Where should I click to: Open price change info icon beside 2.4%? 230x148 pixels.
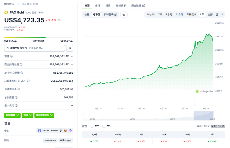pyautogui.click(x=59, y=20)
